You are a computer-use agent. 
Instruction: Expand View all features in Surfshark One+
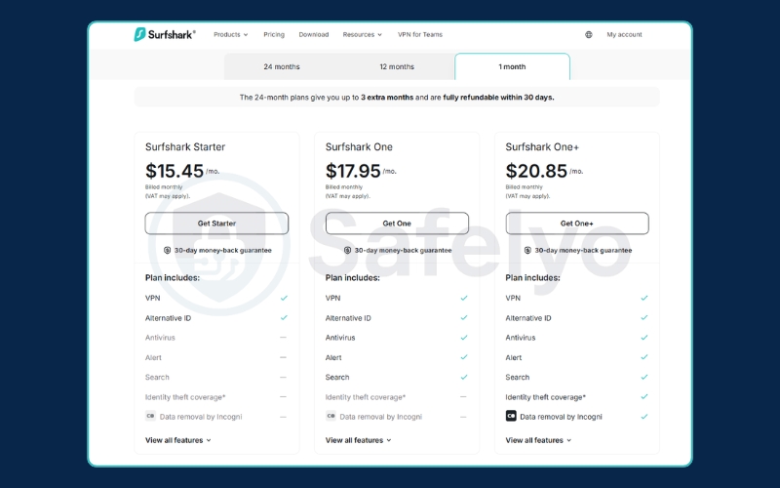538,440
